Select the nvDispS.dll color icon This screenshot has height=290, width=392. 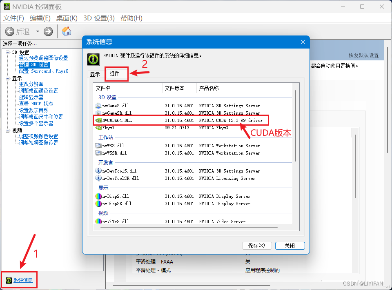click(x=98, y=196)
